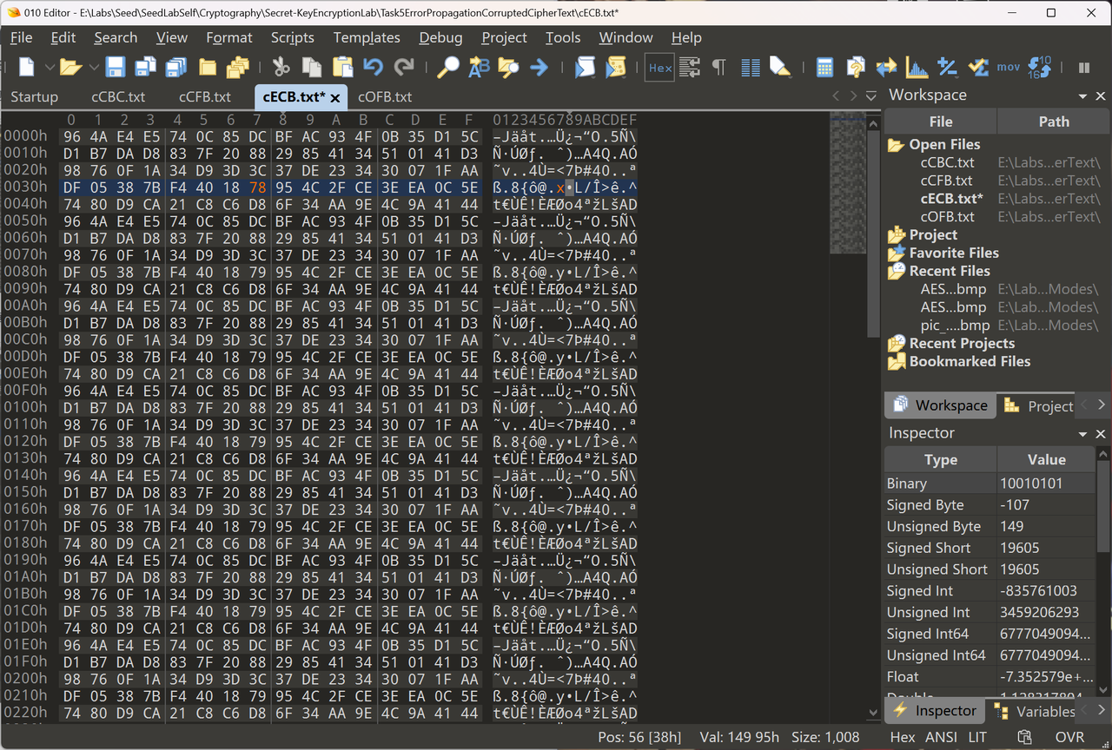Open the File menu
This screenshot has width=1112, height=750.
pyautogui.click(x=21, y=37)
